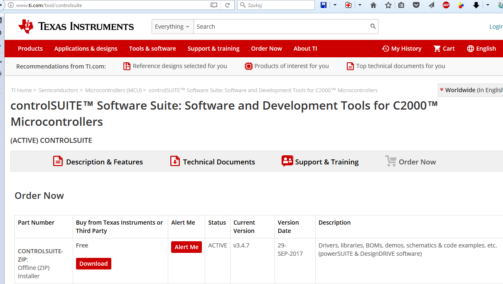Open the Everything search scope dropdown

point(172,27)
